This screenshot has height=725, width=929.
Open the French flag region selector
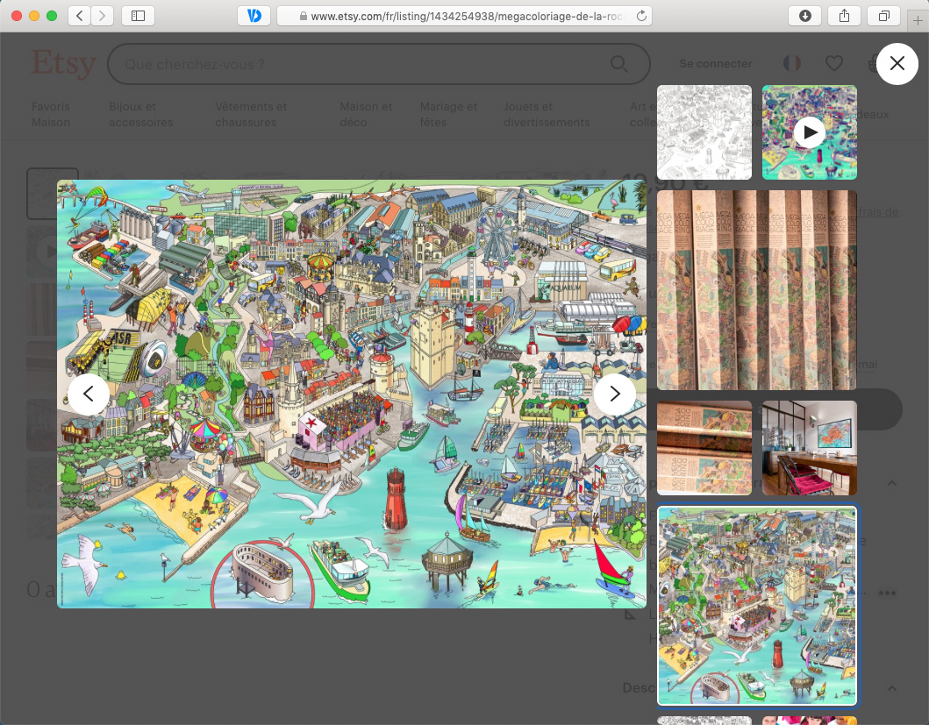(791, 63)
